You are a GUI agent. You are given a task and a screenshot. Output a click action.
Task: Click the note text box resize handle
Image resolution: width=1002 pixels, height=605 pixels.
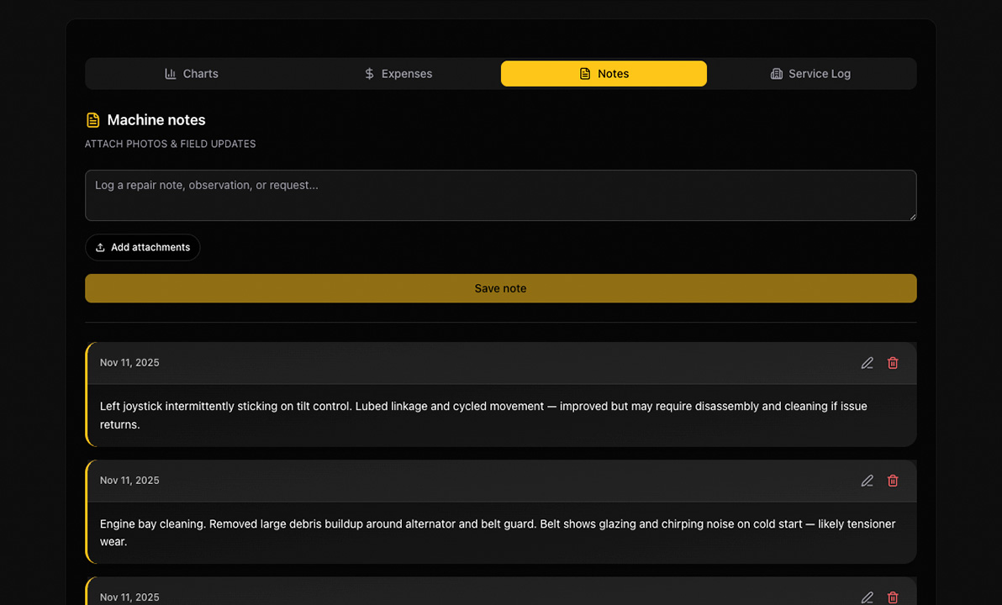pyautogui.click(x=911, y=216)
